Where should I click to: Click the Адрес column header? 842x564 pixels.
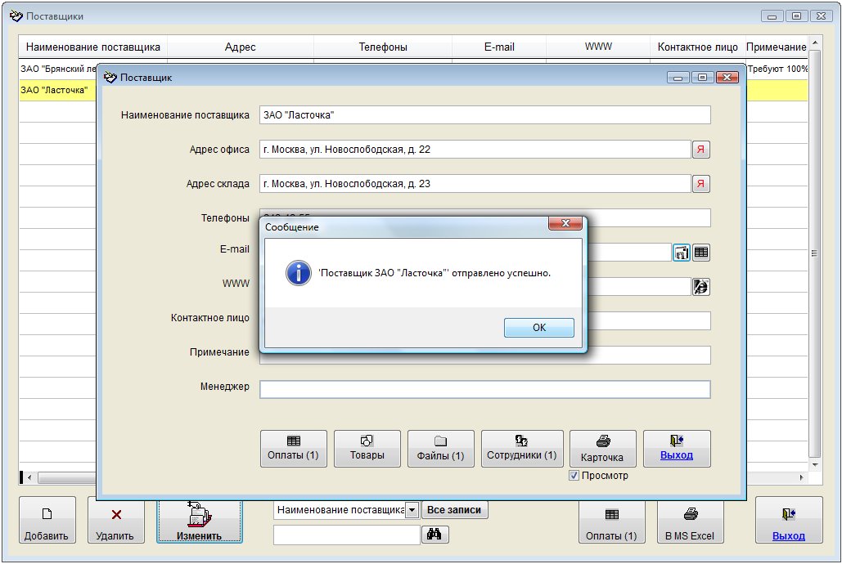[240, 47]
